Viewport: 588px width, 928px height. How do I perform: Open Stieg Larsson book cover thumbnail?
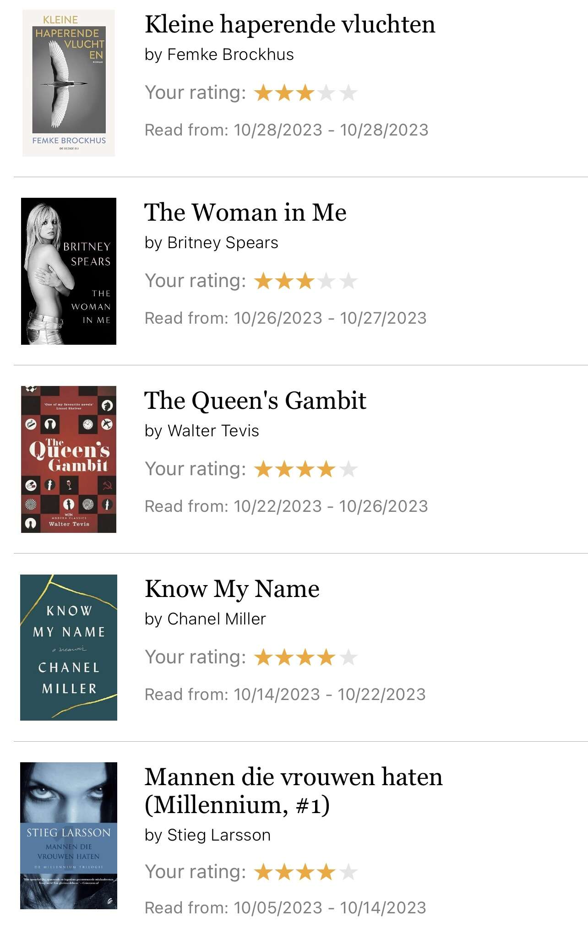(69, 836)
